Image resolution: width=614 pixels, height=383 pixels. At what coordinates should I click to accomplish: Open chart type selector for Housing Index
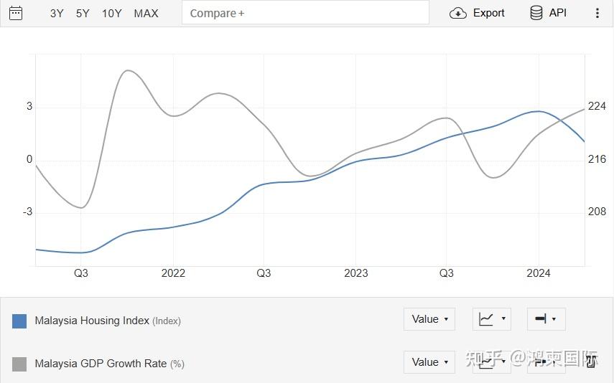click(492, 319)
